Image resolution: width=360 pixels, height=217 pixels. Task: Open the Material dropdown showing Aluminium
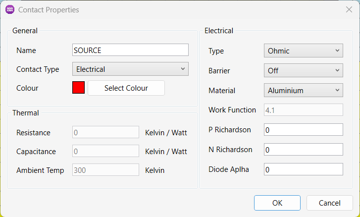click(x=303, y=90)
